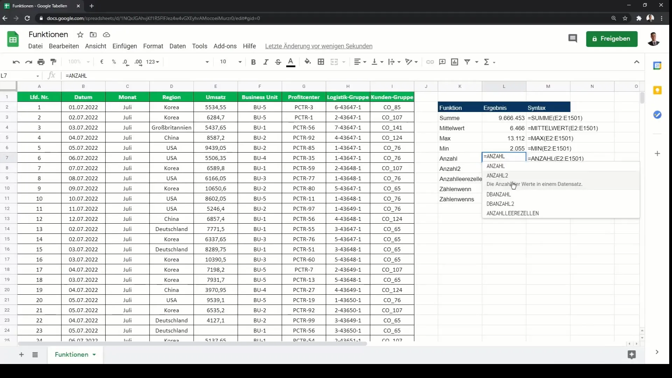Apply percent format button

tap(114, 62)
